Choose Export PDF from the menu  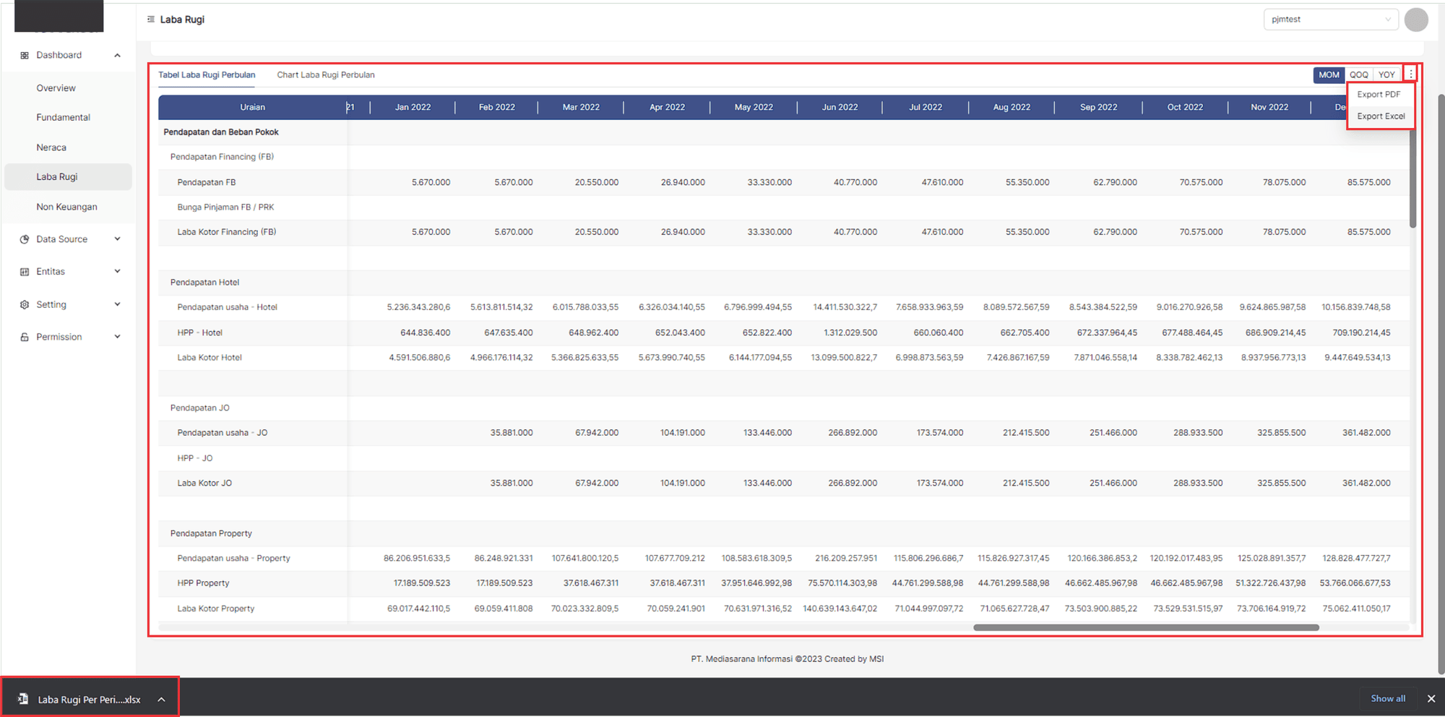coord(1379,95)
